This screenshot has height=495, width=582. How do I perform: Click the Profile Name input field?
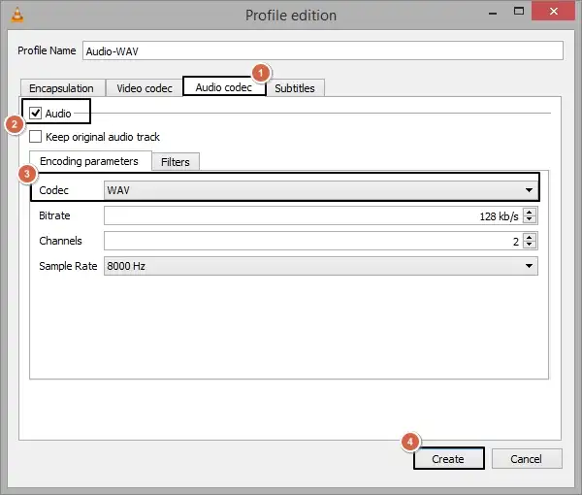tap(323, 50)
